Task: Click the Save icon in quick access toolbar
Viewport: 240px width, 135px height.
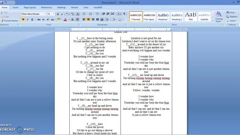Action: pyautogui.click(x=1, y=3)
